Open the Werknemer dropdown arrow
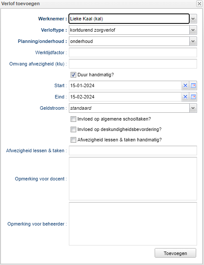Viewport: 204px width, 265px height. (x=193, y=19)
